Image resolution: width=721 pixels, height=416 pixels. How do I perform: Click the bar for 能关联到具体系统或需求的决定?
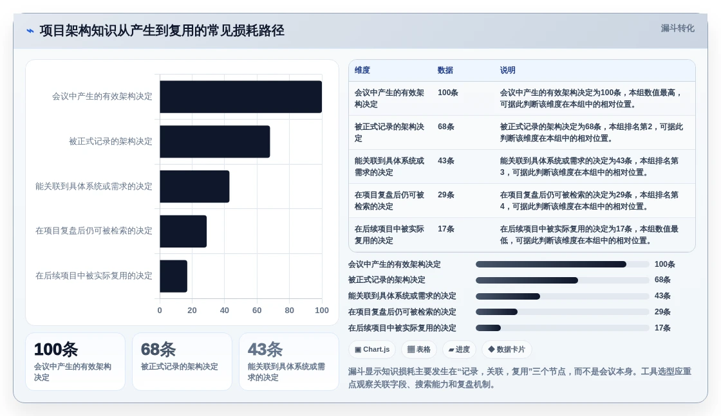click(x=194, y=186)
